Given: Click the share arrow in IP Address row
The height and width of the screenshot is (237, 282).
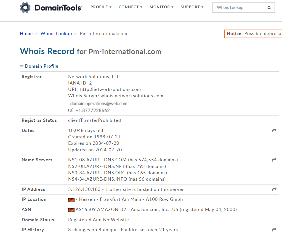Looking at the screenshot, I should (274, 189).
